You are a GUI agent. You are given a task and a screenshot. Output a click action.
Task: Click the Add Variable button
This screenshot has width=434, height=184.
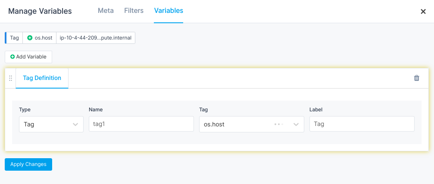click(28, 57)
